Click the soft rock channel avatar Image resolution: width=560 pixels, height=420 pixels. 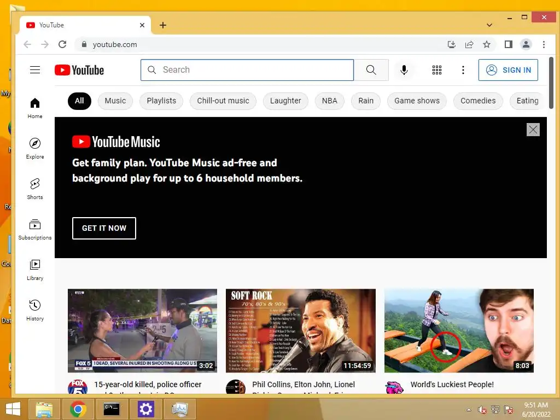[x=236, y=387]
